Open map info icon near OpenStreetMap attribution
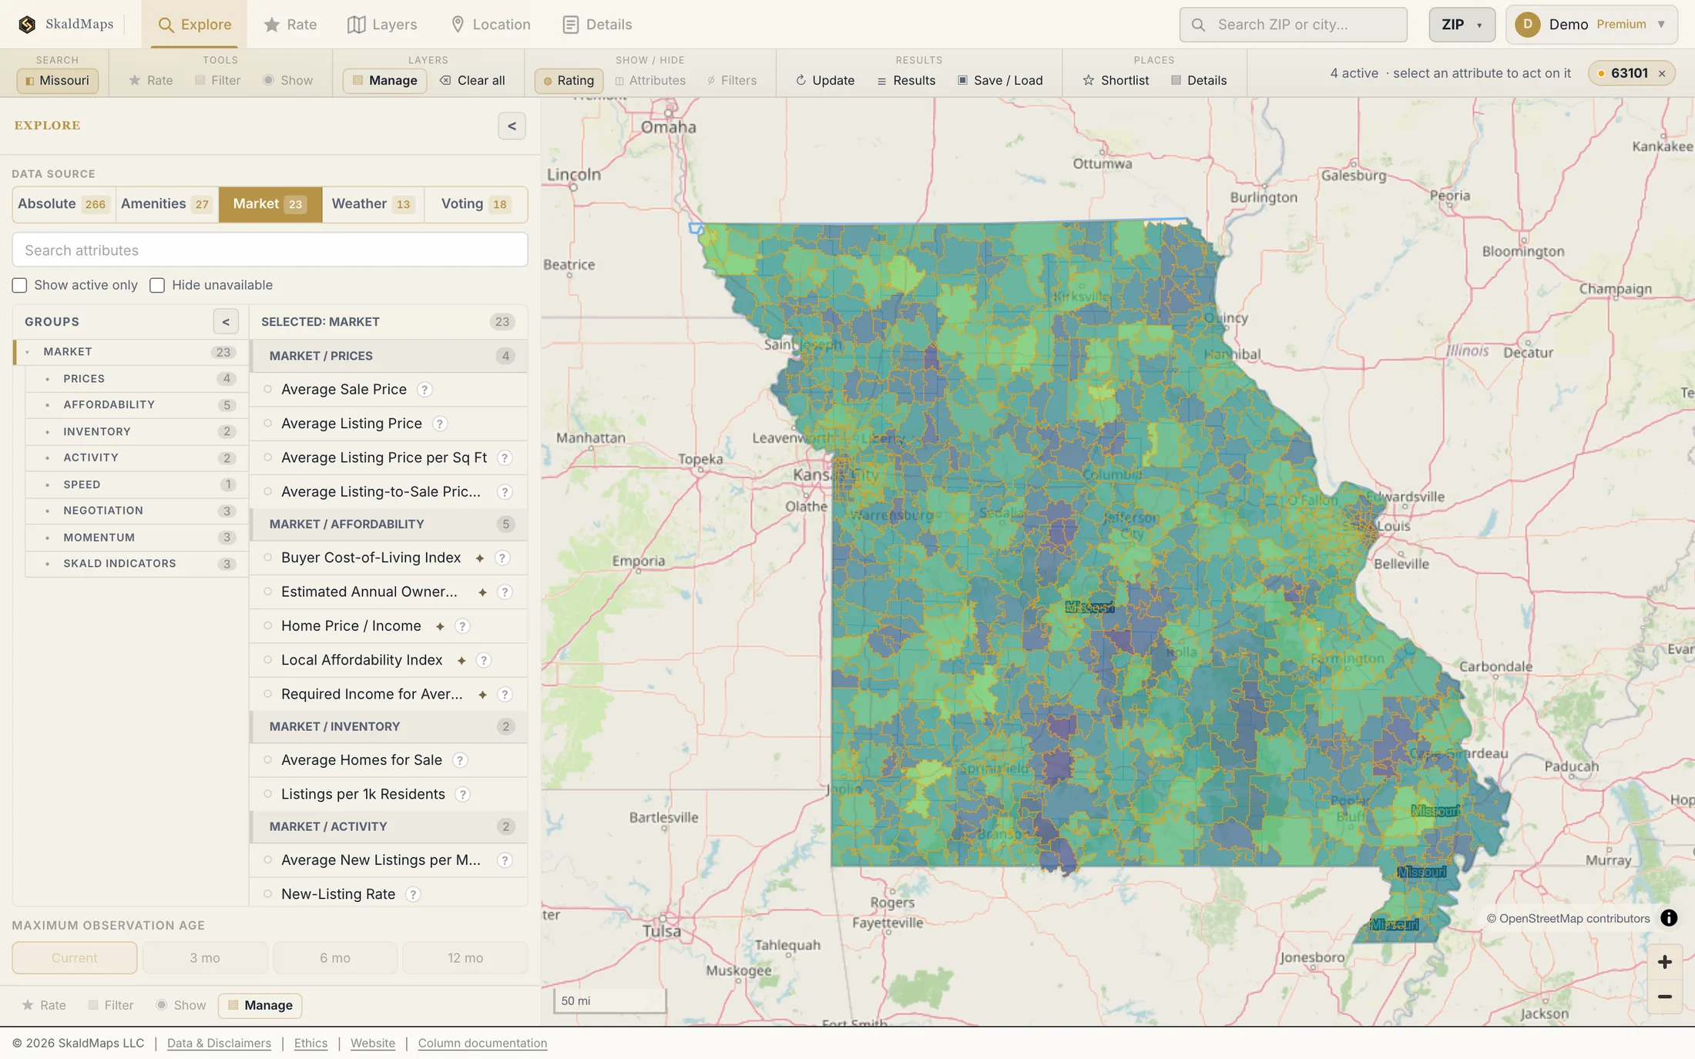 pos(1669,918)
